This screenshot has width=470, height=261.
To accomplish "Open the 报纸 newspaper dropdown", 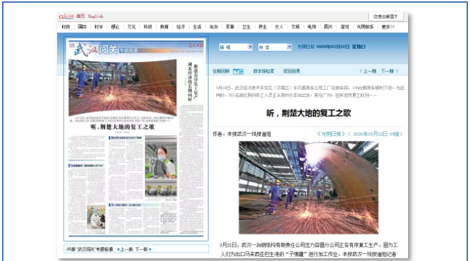I will click(236, 47).
